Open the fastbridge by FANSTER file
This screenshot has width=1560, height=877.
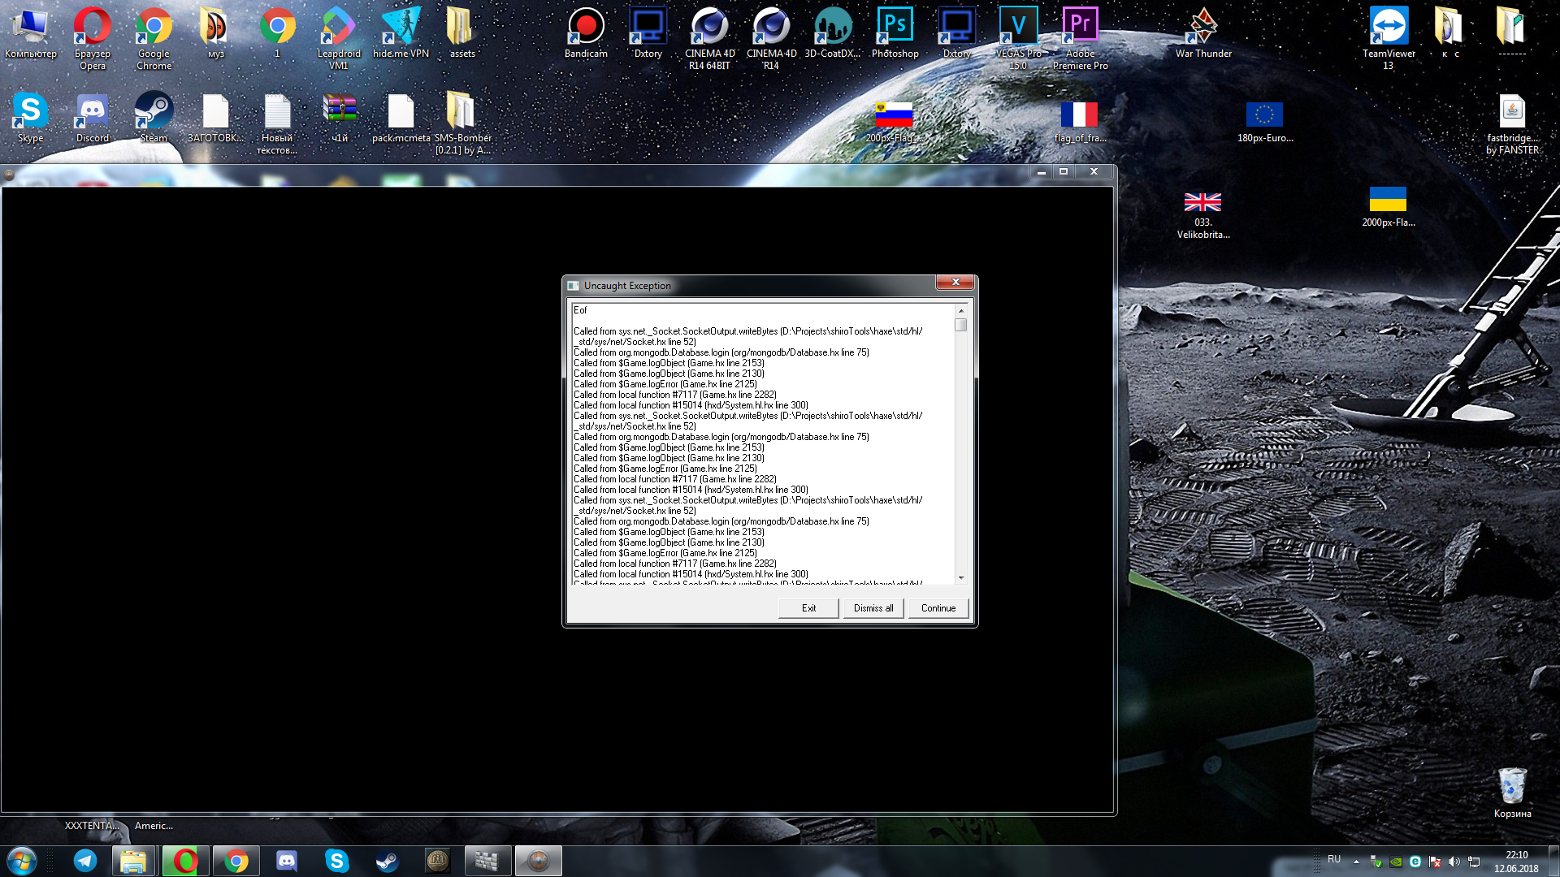coord(1512,123)
